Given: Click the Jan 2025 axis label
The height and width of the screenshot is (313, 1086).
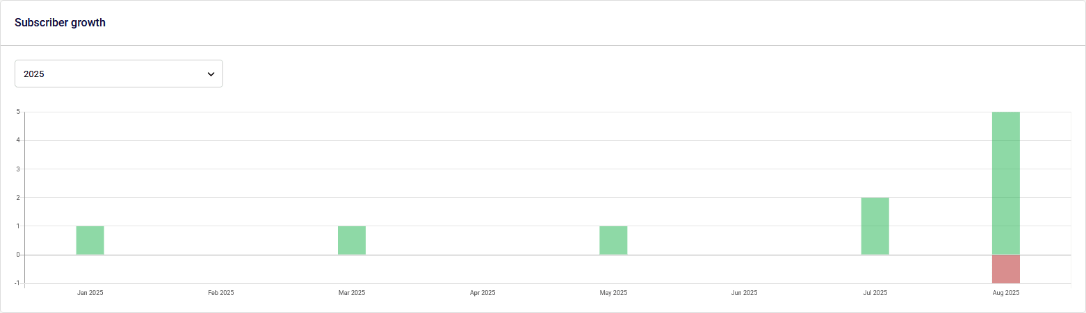Looking at the screenshot, I should [90, 293].
